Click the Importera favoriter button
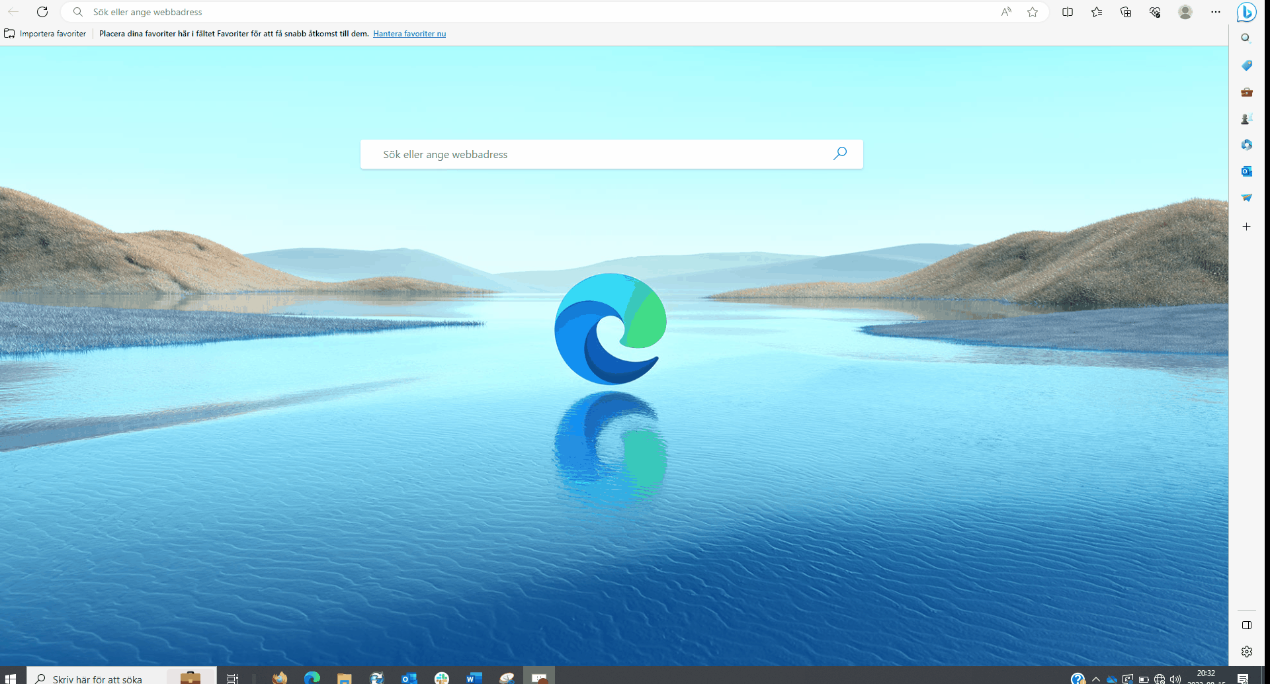The width and height of the screenshot is (1270, 684). [x=46, y=34]
